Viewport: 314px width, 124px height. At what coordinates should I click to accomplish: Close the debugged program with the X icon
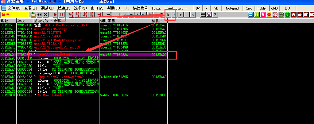pyautogui.click(x=46, y=15)
